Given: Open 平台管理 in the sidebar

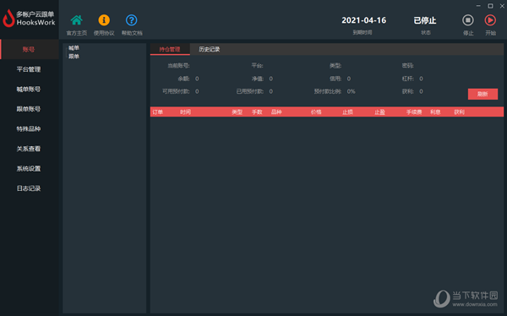Looking at the screenshot, I should (x=29, y=69).
